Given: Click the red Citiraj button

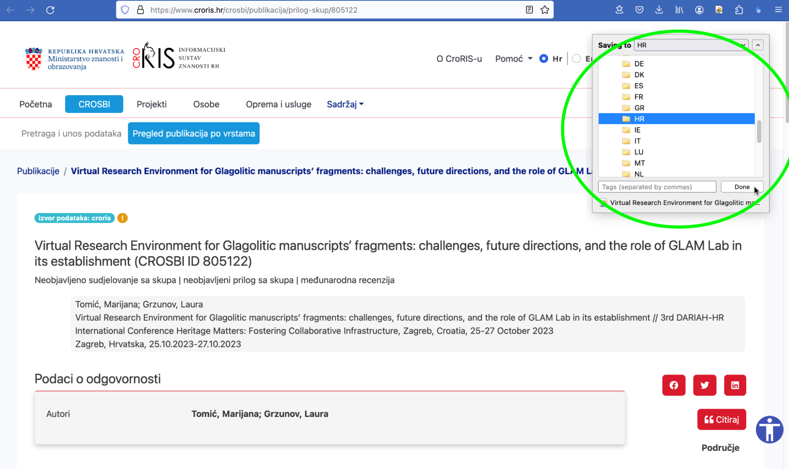Looking at the screenshot, I should [x=722, y=419].
